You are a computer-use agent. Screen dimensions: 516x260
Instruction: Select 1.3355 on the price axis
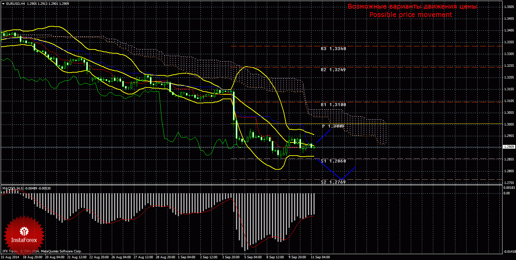click(509, 43)
